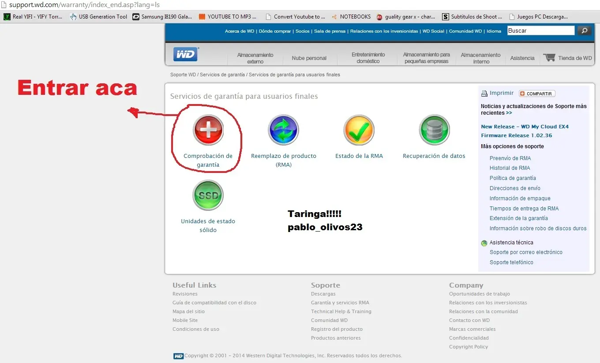
Task: Click the Imprimir link
Action: pos(502,93)
